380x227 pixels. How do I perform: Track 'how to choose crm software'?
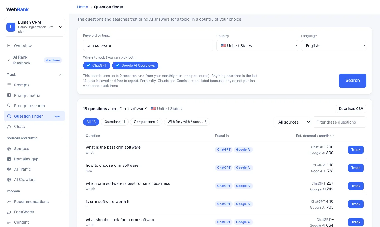pos(356,168)
